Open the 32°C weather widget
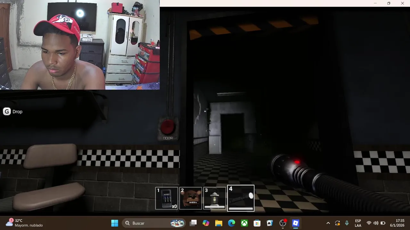The width and height of the screenshot is (410, 230). pos(25,223)
